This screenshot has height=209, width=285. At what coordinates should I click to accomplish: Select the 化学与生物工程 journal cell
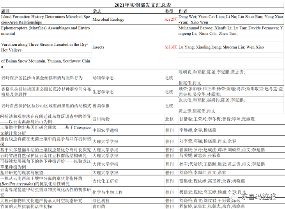(x=107, y=192)
